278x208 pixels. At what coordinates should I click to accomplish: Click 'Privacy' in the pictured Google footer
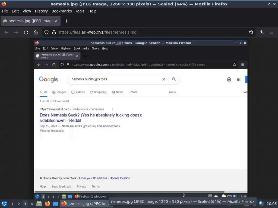[x=81, y=186]
